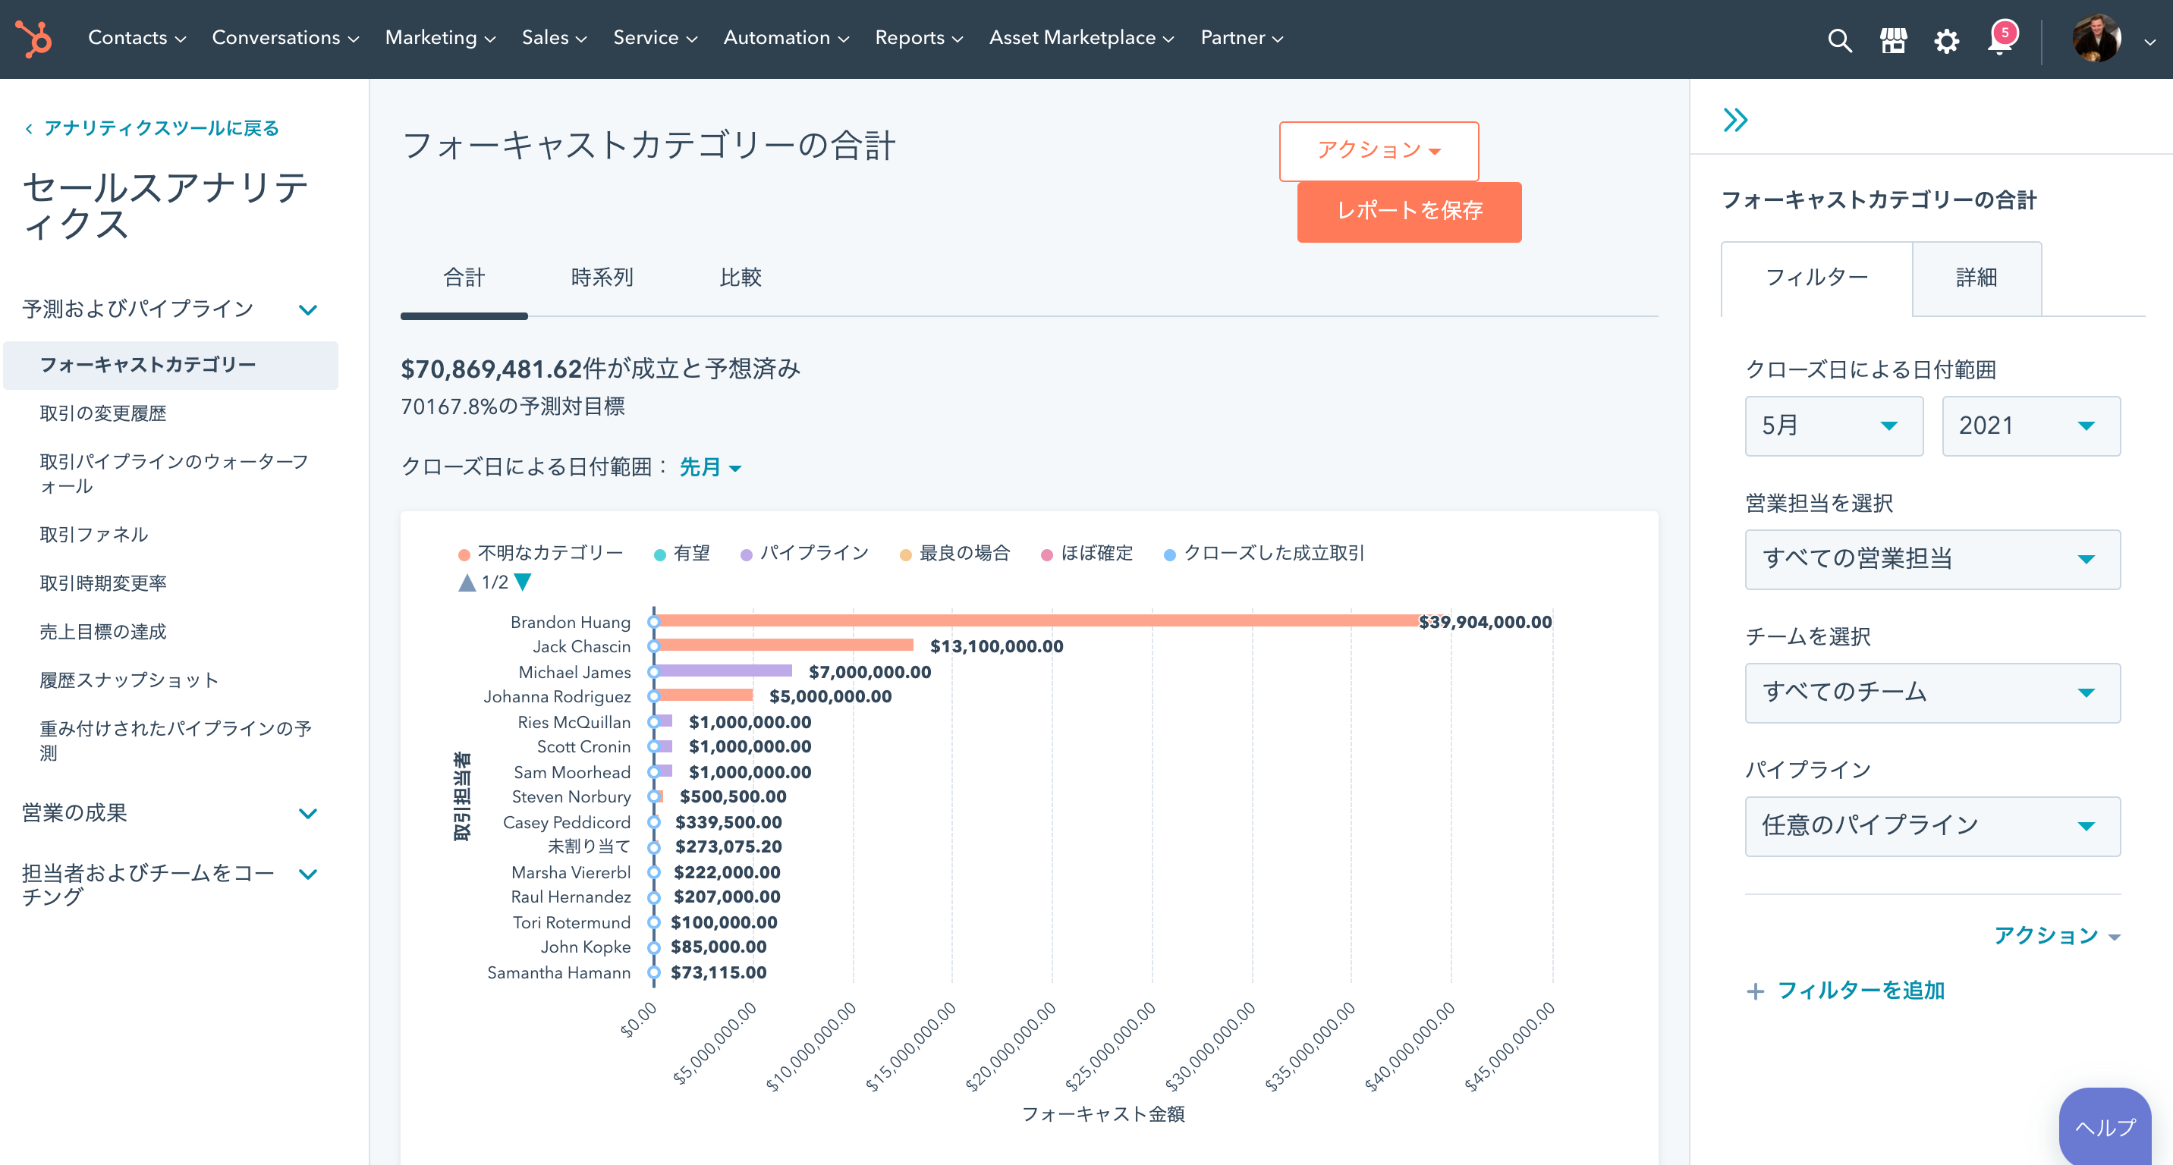2173x1165 pixels.
Task: Open 取引の変更履歴 report
Action: (103, 413)
